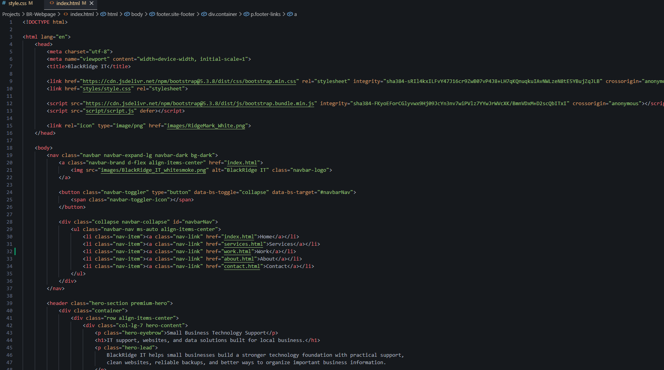664x370 pixels.
Task: Place cursor on 'BlackRidge IT' title text
Action: (x=87, y=67)
